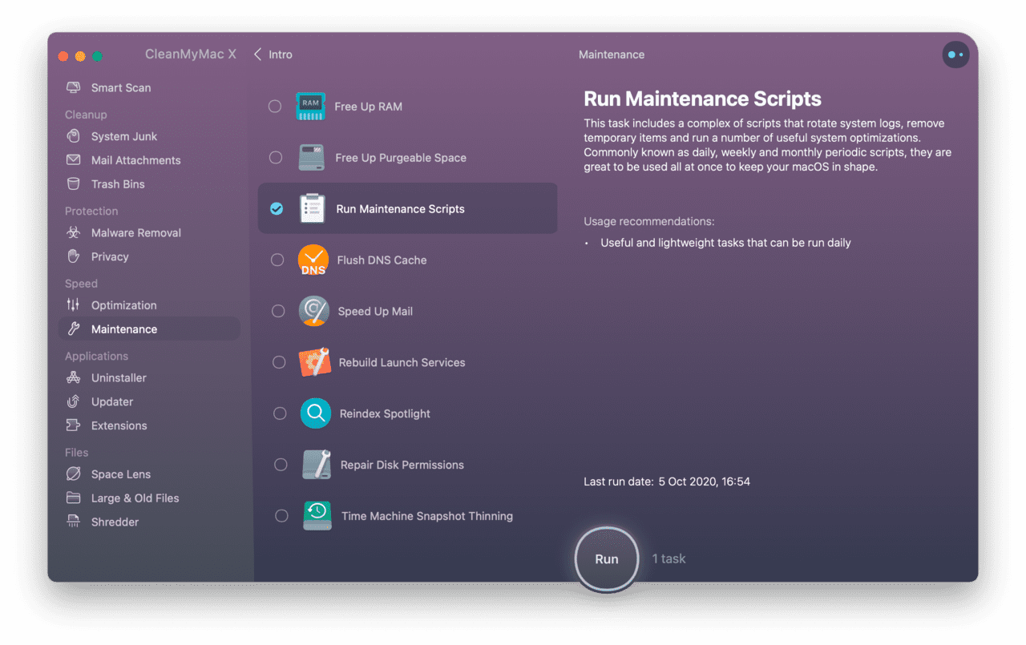Click the Flush DNS Cache task name
The width and height of the screenshot is (1026, 645).
click(x=382, y=260)
